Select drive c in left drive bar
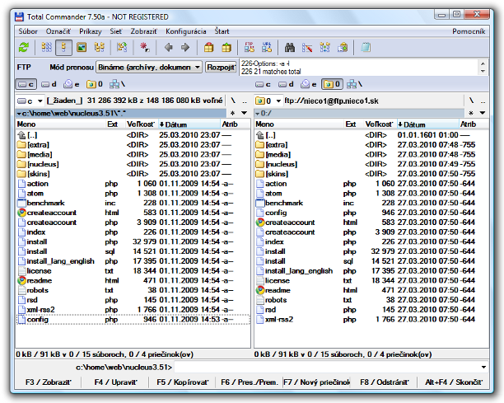504x403 pixels. click(x=26, y=84)
